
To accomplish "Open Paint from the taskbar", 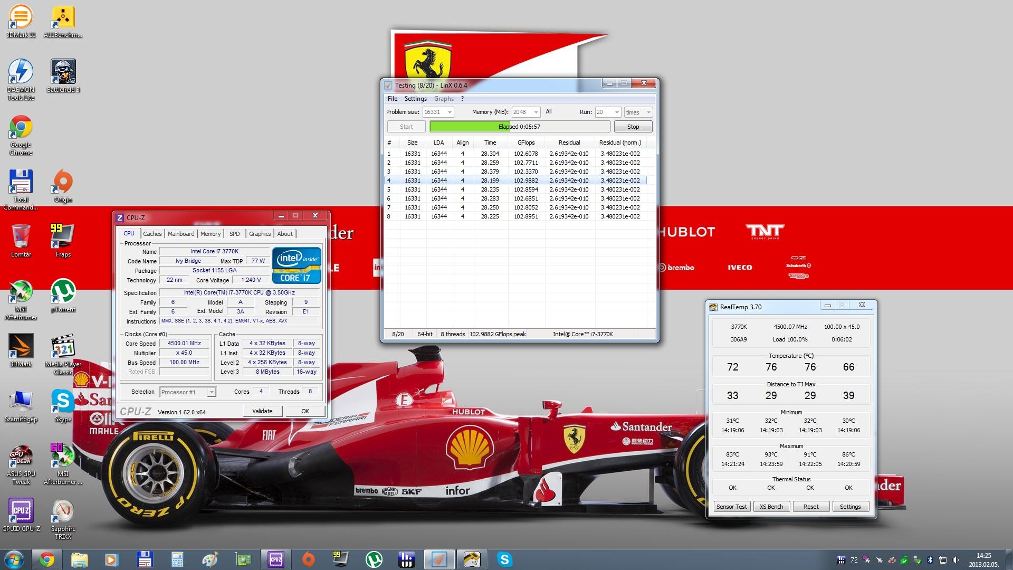I will (x=210, y=559).
